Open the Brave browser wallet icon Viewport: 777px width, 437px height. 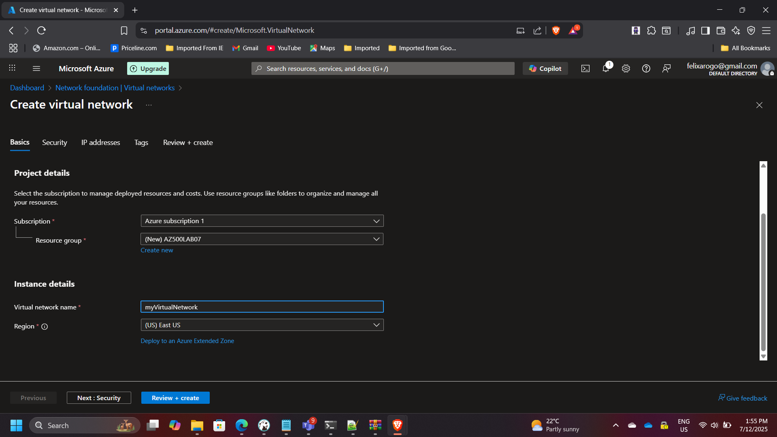point(721,30)
